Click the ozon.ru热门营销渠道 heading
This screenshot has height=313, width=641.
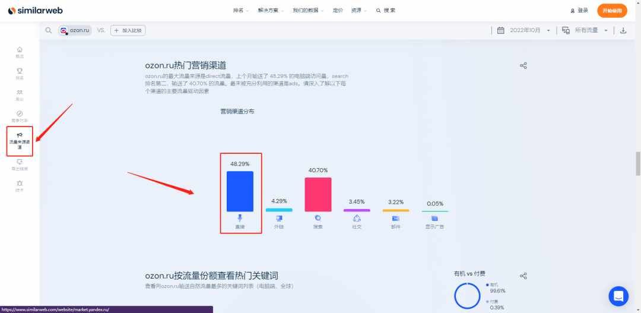coord(186,65)
